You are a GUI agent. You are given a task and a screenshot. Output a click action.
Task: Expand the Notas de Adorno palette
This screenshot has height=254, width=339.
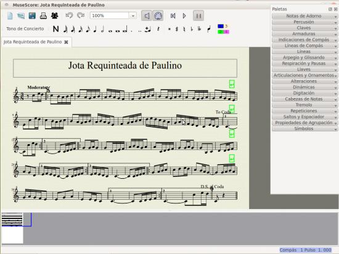[x=304, y=16]
